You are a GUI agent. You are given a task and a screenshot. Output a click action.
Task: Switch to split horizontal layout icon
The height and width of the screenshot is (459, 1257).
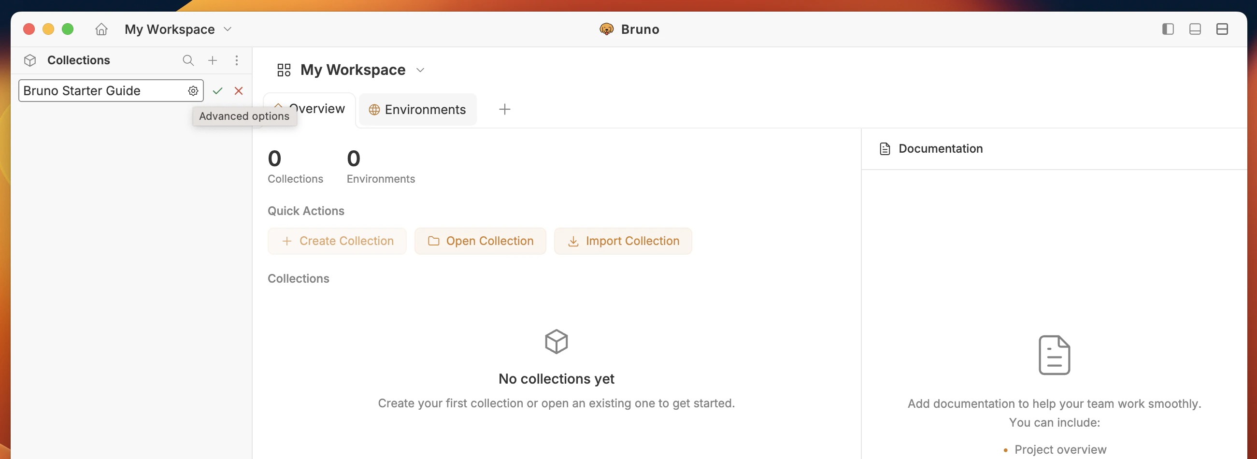click(1222, 29)
